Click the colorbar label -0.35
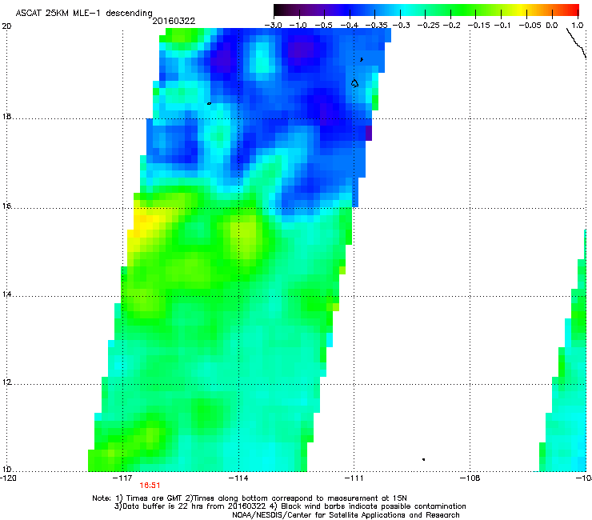The image size is (592, 520). pos(376,26)
